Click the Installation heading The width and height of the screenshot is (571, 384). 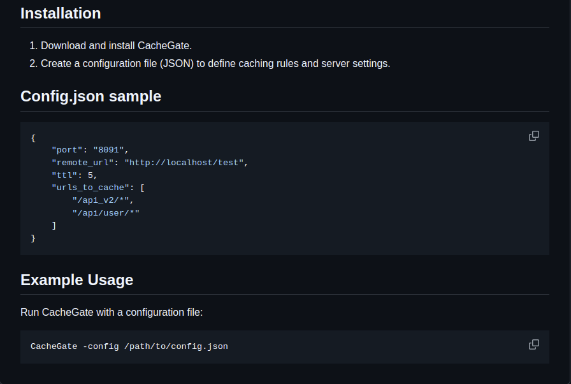point(61,13)
